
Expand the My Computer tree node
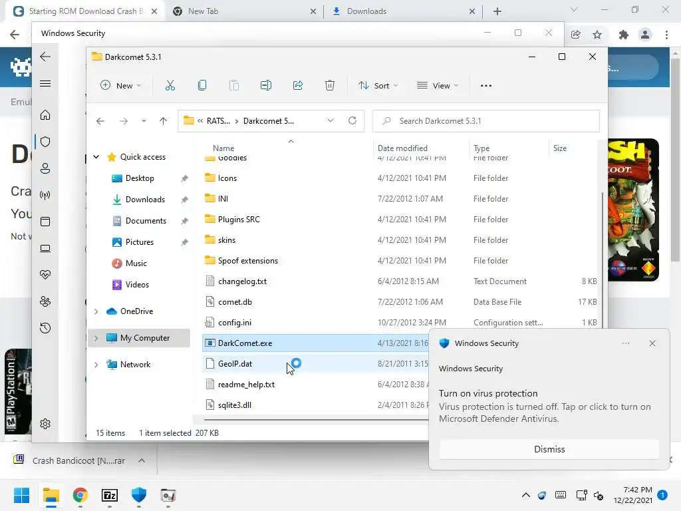tap(96, 338)
